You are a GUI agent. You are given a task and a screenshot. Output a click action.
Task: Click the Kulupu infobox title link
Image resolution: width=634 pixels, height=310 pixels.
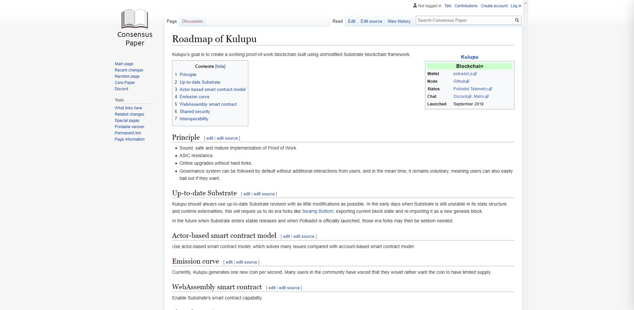point(470,57)
